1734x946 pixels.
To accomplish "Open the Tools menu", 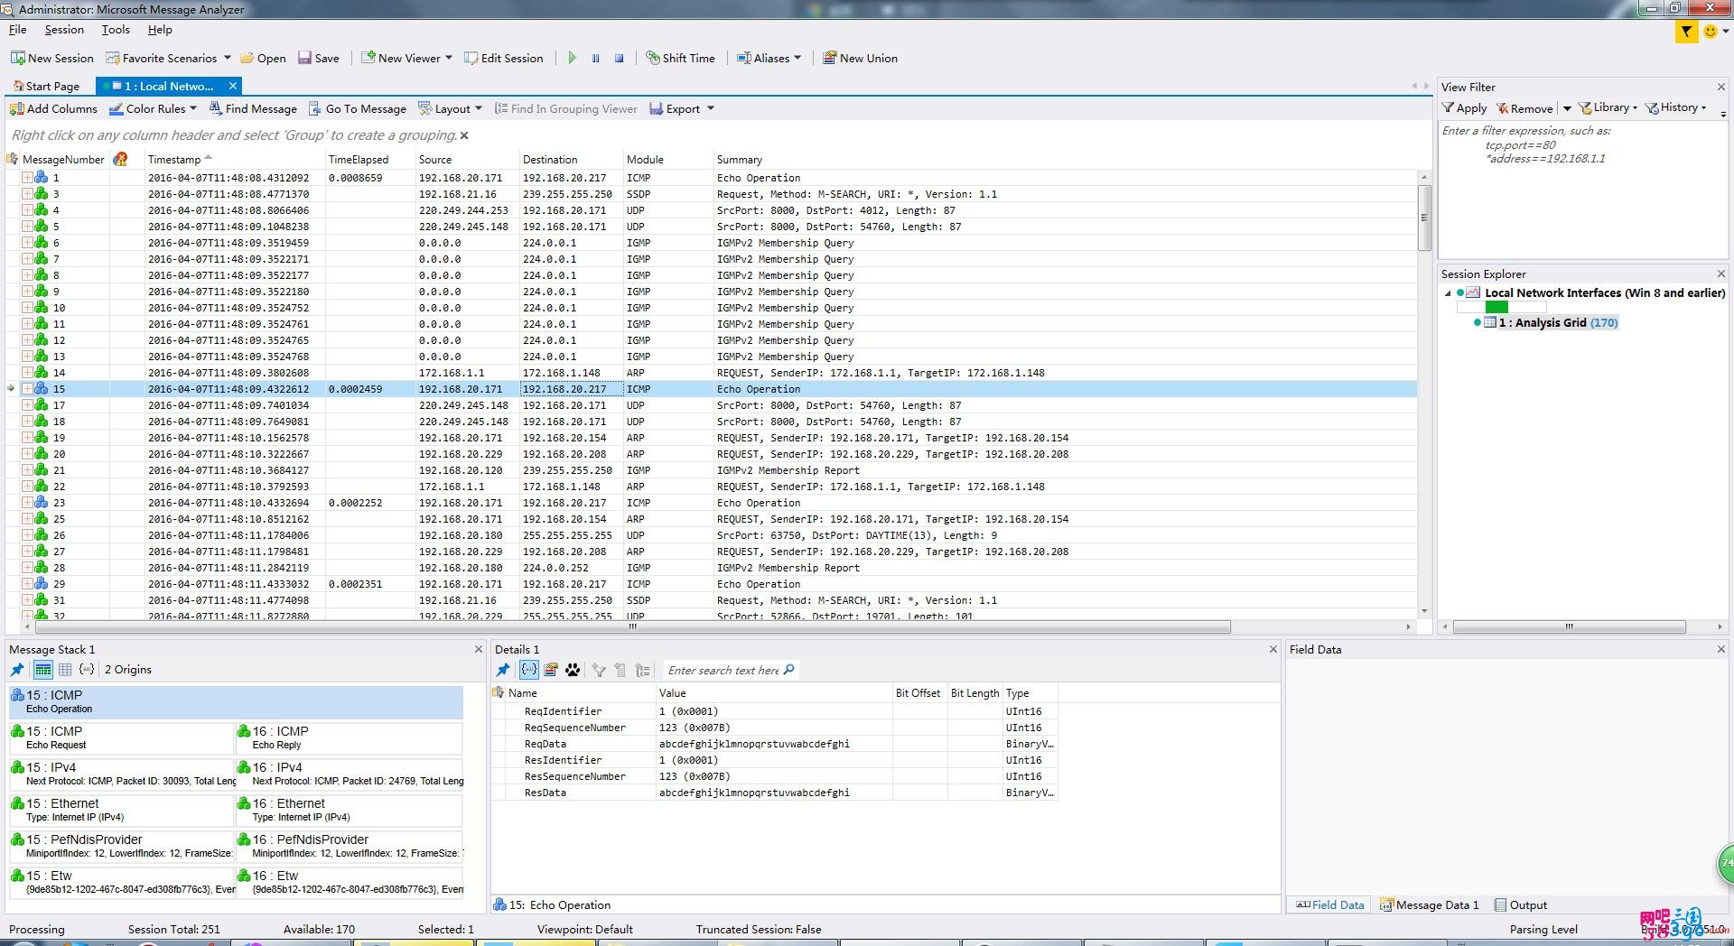I will pos(116,30).
